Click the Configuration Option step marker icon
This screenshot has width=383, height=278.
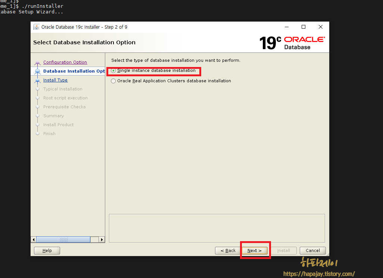point(37,63)
